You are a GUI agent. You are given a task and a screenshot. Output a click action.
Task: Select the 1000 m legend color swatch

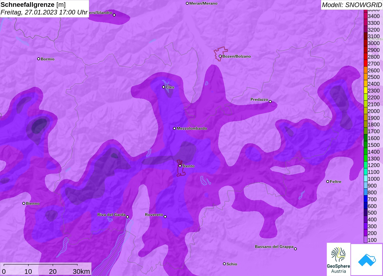(365, 179)
